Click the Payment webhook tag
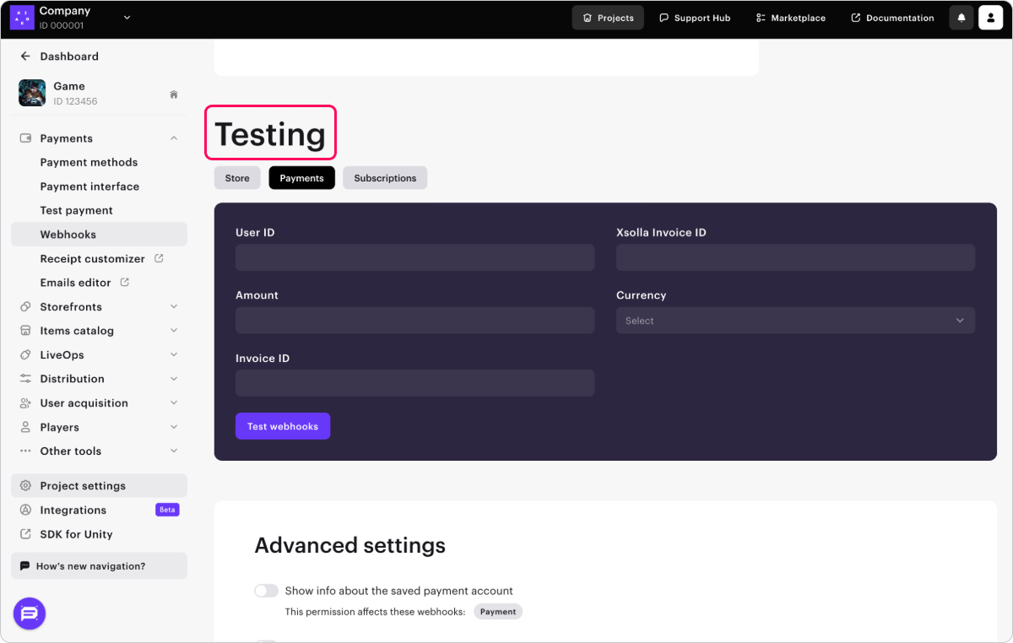 click(498, 612)
